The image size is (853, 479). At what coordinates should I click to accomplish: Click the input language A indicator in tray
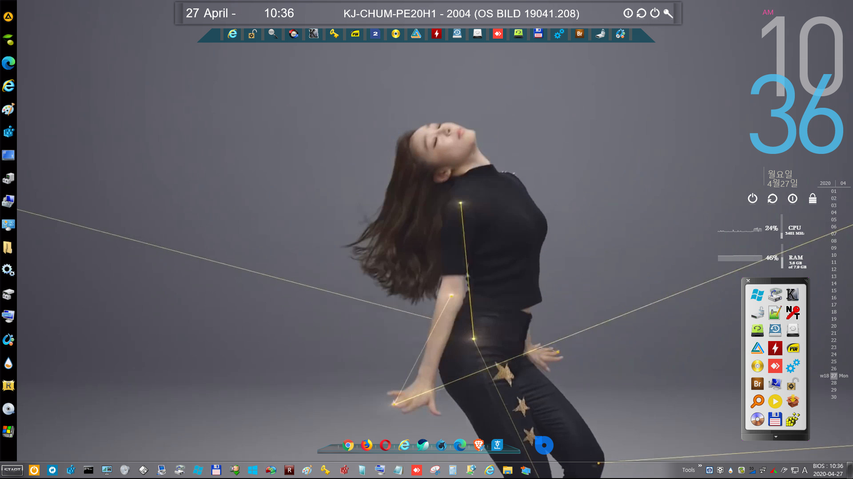[805, 470]
